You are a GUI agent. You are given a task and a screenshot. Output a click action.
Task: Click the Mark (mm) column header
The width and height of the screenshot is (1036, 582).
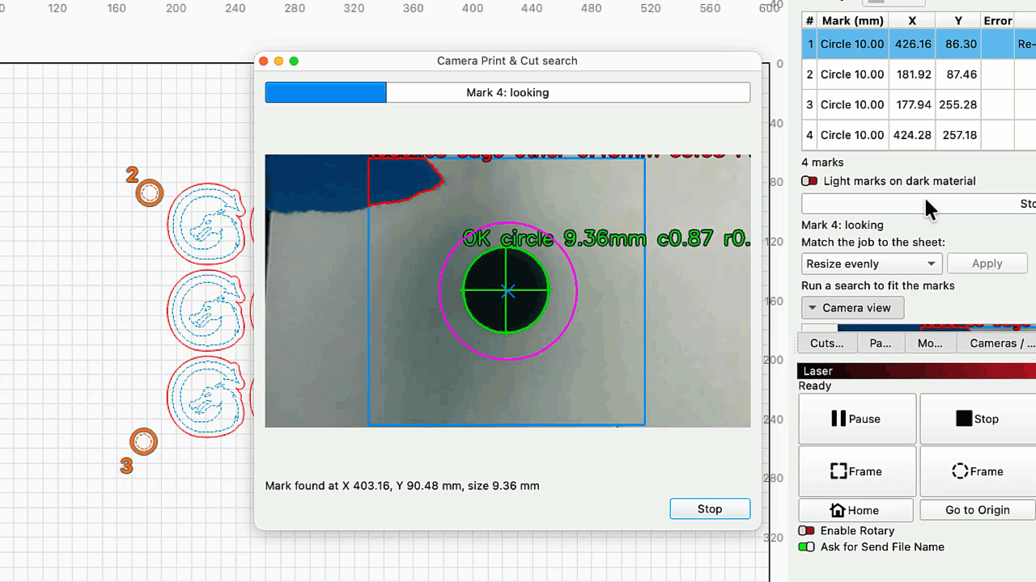(853, 21)
